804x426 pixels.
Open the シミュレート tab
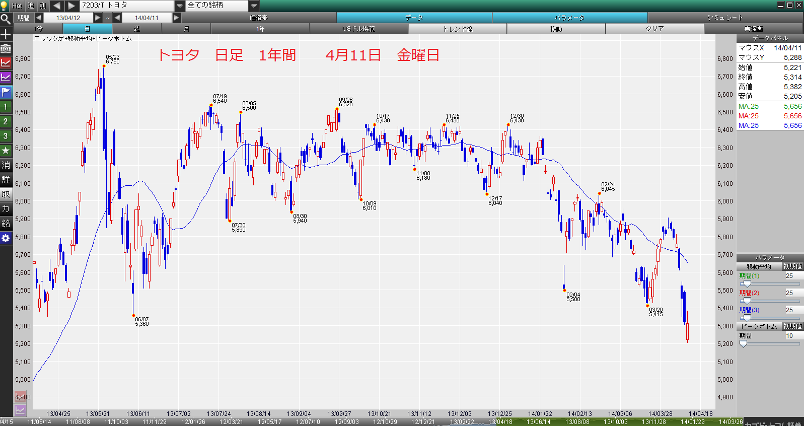pyautogui.click(x=725, y=18)
